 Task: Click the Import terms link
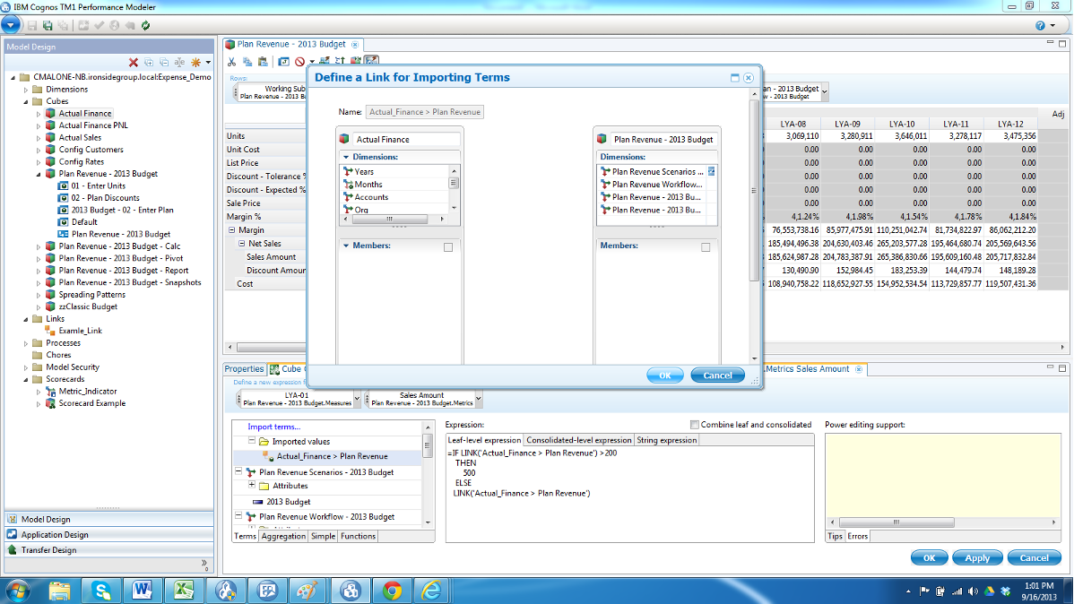click(274, 427)
